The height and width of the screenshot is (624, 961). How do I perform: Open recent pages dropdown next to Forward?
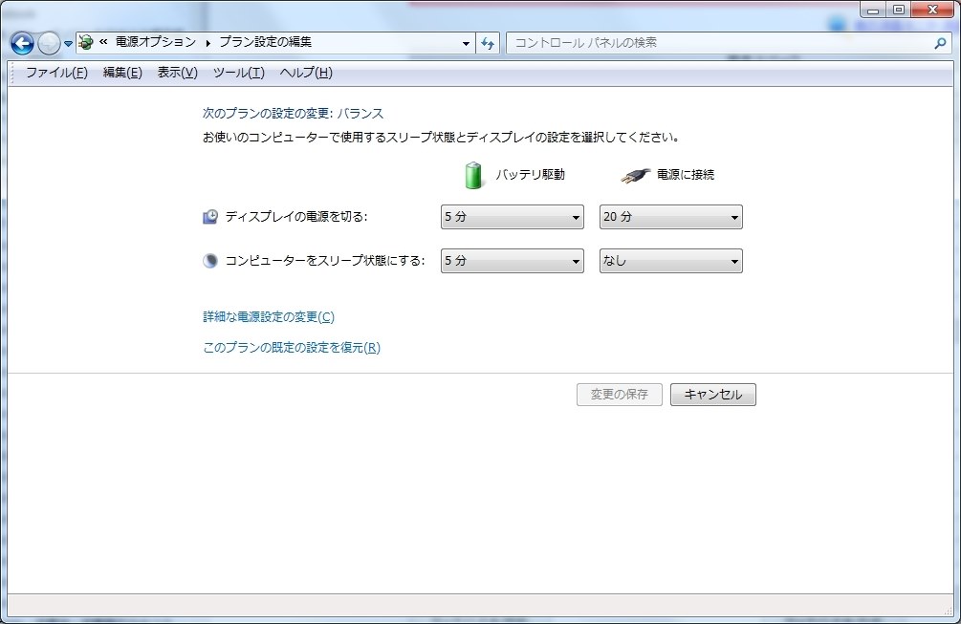[x=68, y=43]
